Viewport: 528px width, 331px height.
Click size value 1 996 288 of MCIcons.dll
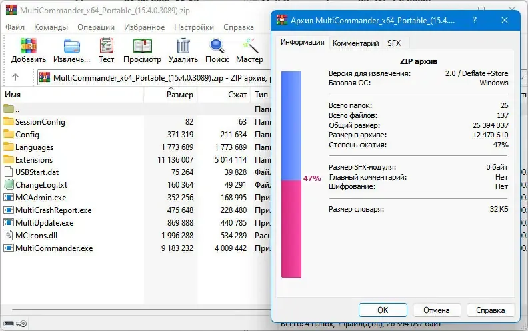pos(177,236)
